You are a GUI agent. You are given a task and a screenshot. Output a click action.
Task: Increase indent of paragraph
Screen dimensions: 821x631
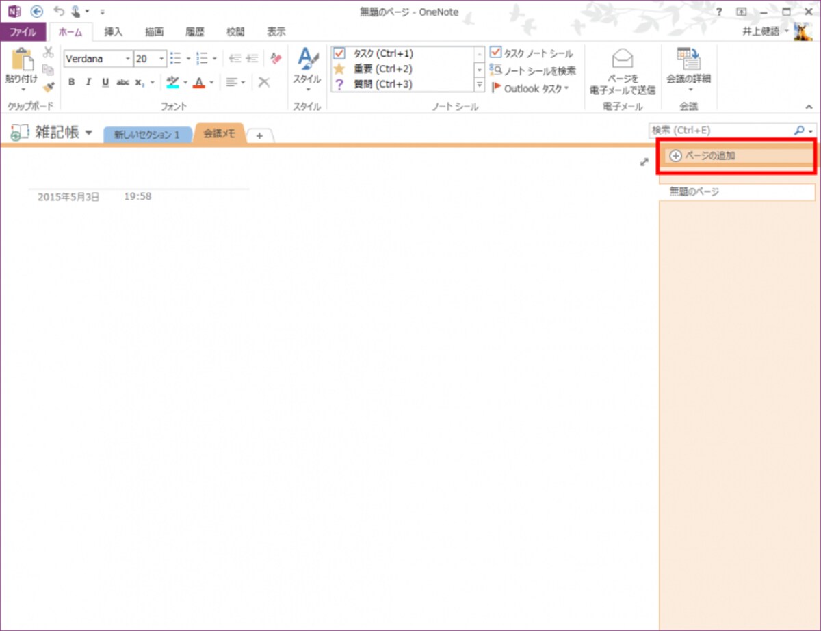coord(252,59)
